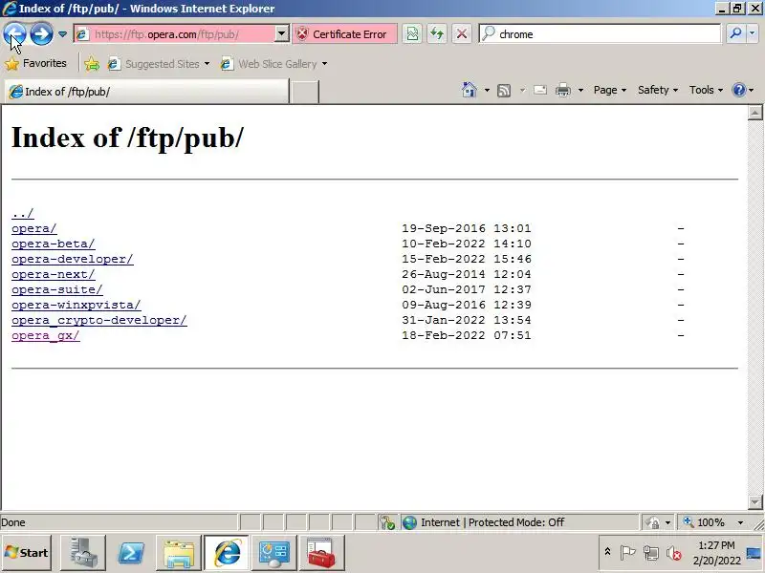Click the network tray icon
The width and height of the screenshot is (765, 573).
[651, 553]
